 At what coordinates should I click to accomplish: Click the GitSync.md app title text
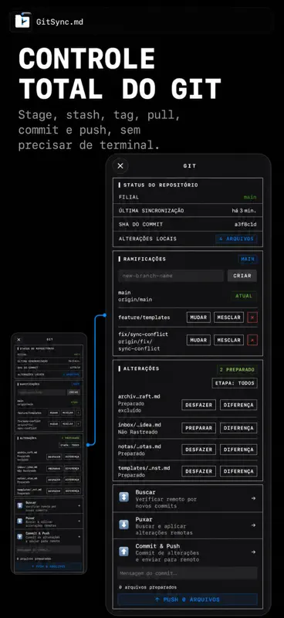(x=59, y=22)
